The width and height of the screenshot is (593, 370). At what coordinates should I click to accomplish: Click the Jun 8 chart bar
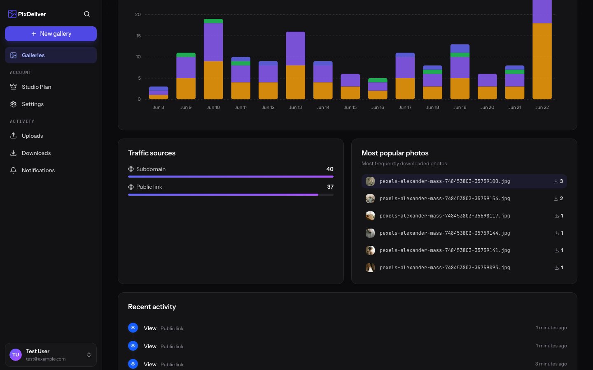coord(159,93)
